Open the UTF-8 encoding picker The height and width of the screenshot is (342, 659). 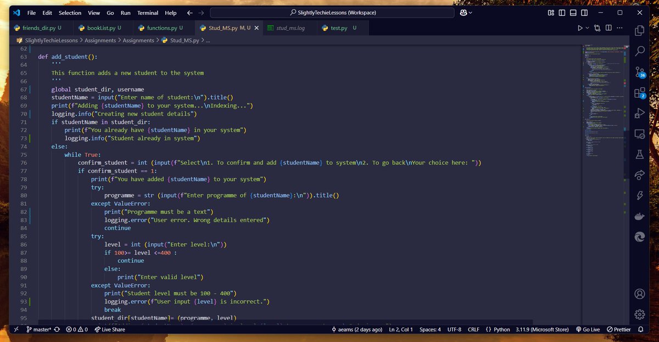[454, 329]
